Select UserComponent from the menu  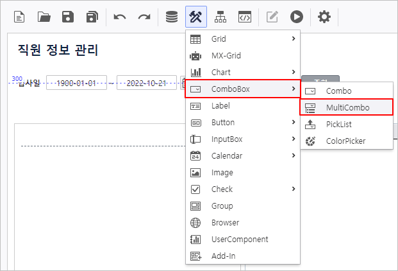point(243,240)
